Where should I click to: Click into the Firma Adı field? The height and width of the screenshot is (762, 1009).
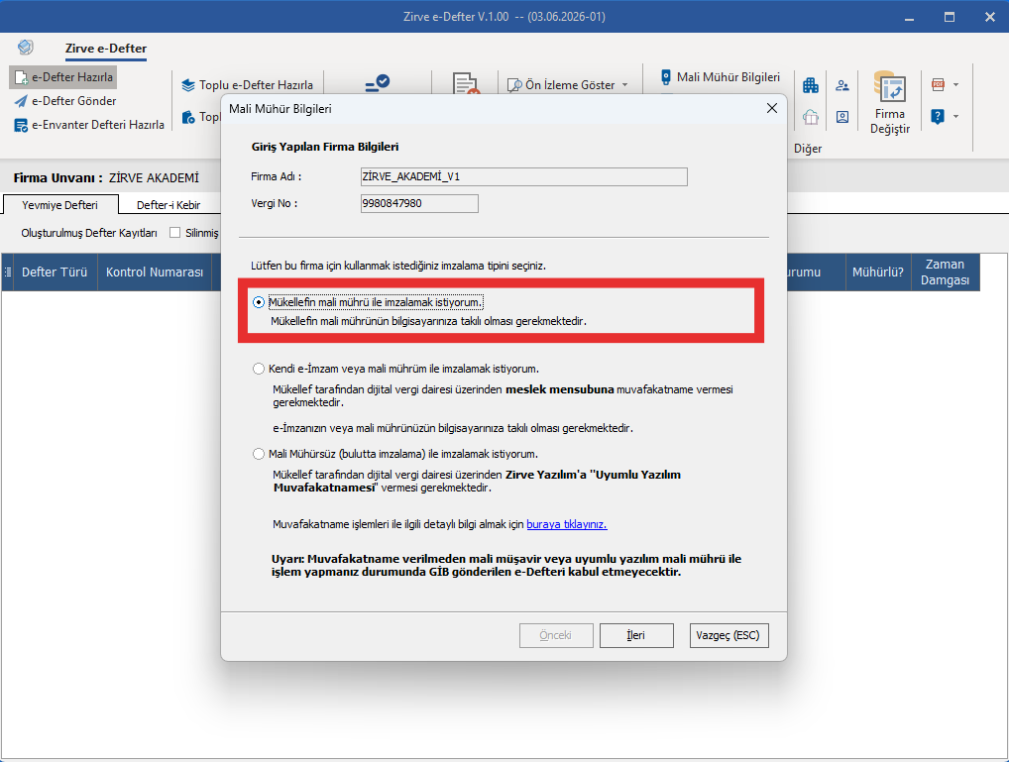point(523,176)
